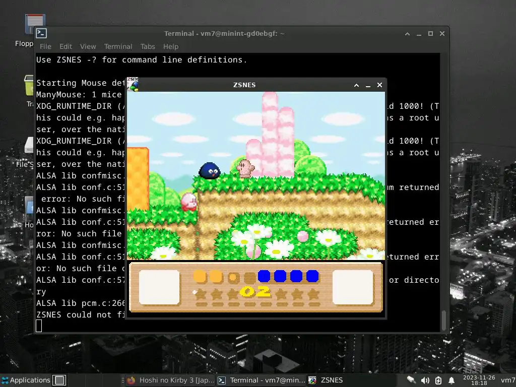Open the Tabs menu in Terminal
The width and height of the screenshot is (516, 387).
coord(148,46)
